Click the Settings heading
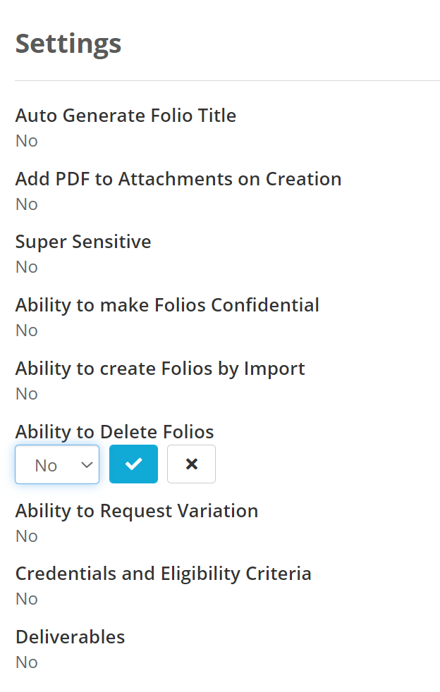The image size is (440, 692). pyautogui.click(x=68, y=44)
